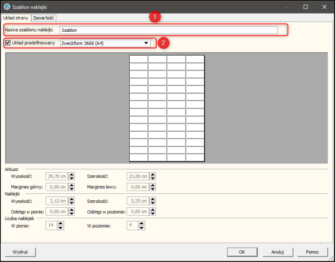Click the label sheet preview grid
The height and width of the screenshot is (262, 335).
167,109
